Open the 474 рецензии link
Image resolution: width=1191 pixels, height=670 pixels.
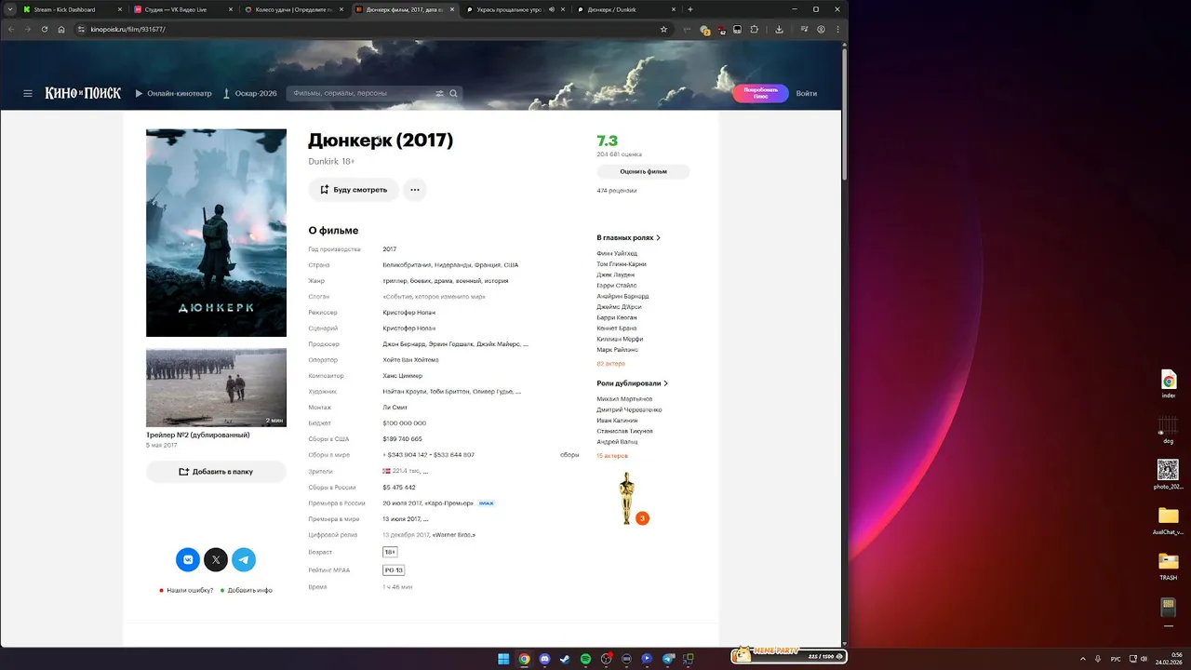pos(617,191)
